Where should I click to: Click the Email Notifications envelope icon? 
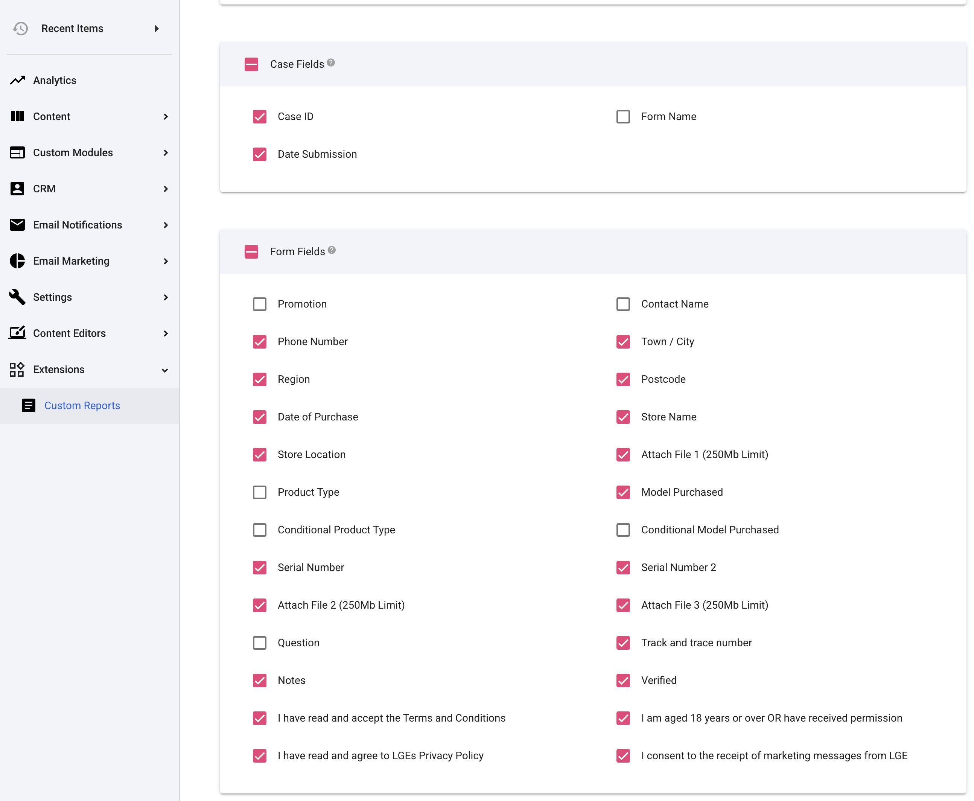18,225
